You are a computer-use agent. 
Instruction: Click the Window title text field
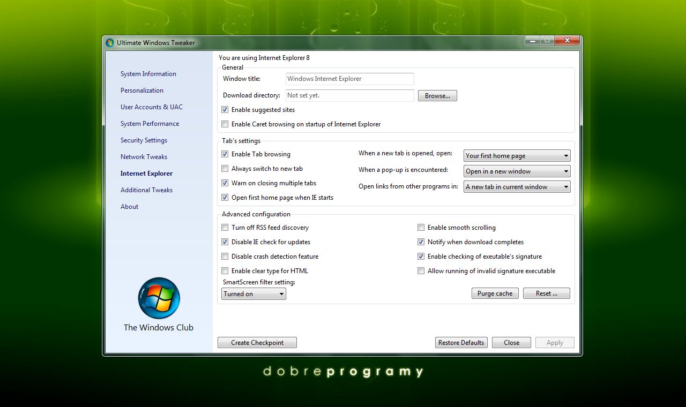pos(350,79)
